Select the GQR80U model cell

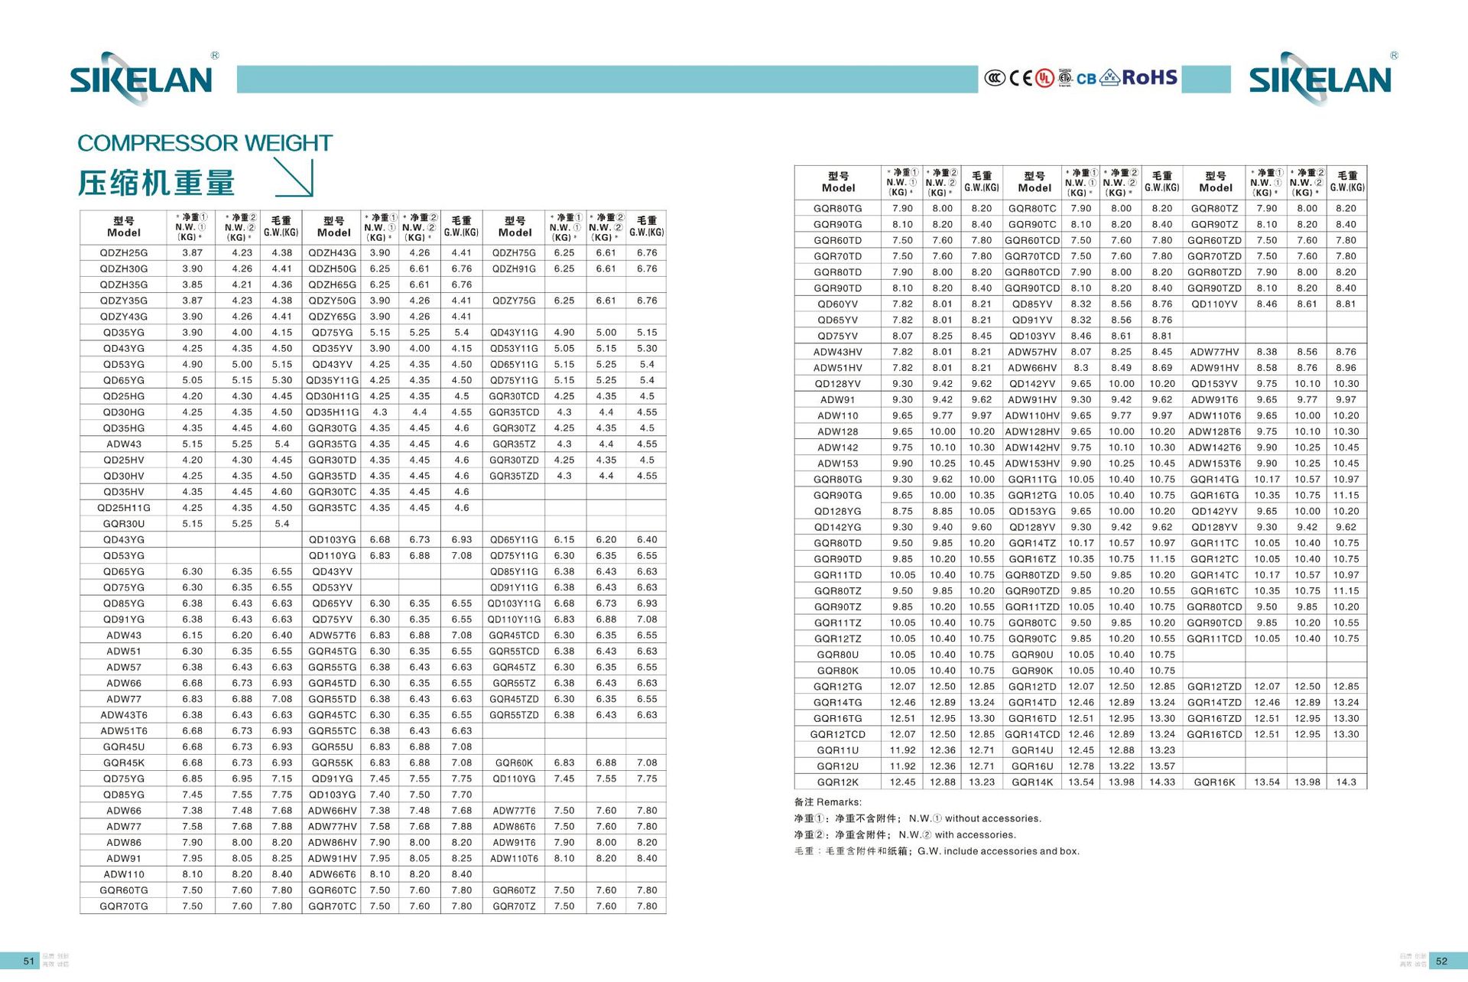click(x=837, y=655)
